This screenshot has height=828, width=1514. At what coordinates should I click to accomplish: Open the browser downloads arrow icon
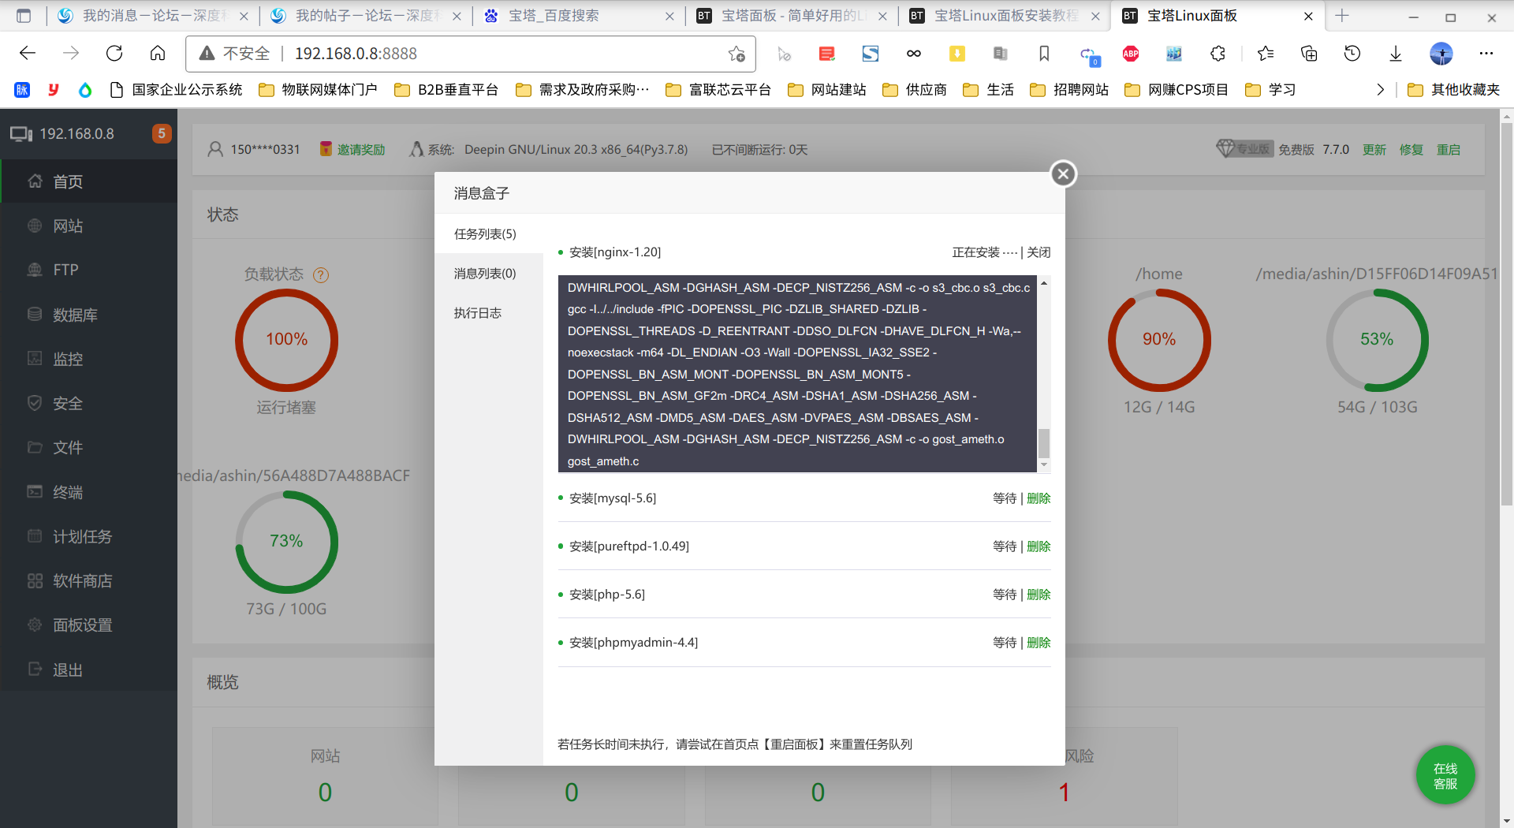(1396, 54)
